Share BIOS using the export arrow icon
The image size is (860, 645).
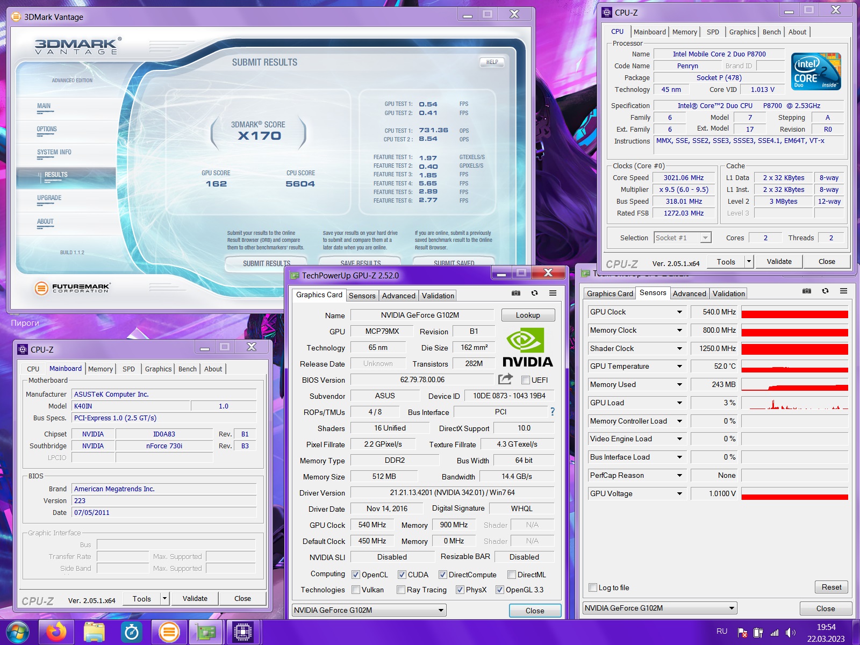tap(505, 379)
